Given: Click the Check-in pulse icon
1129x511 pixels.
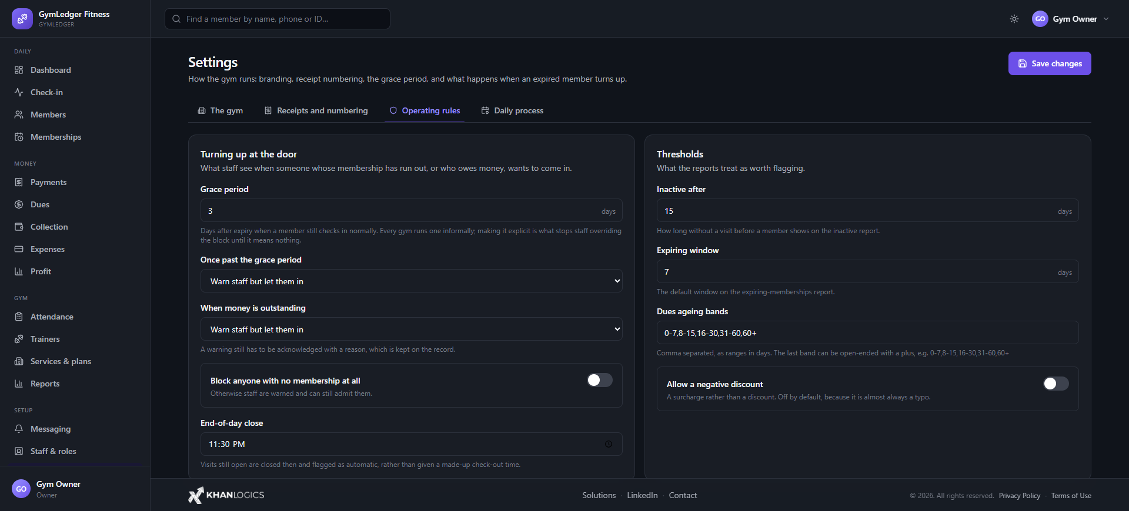Looking at the screenshot, I should tap(19, 92).
